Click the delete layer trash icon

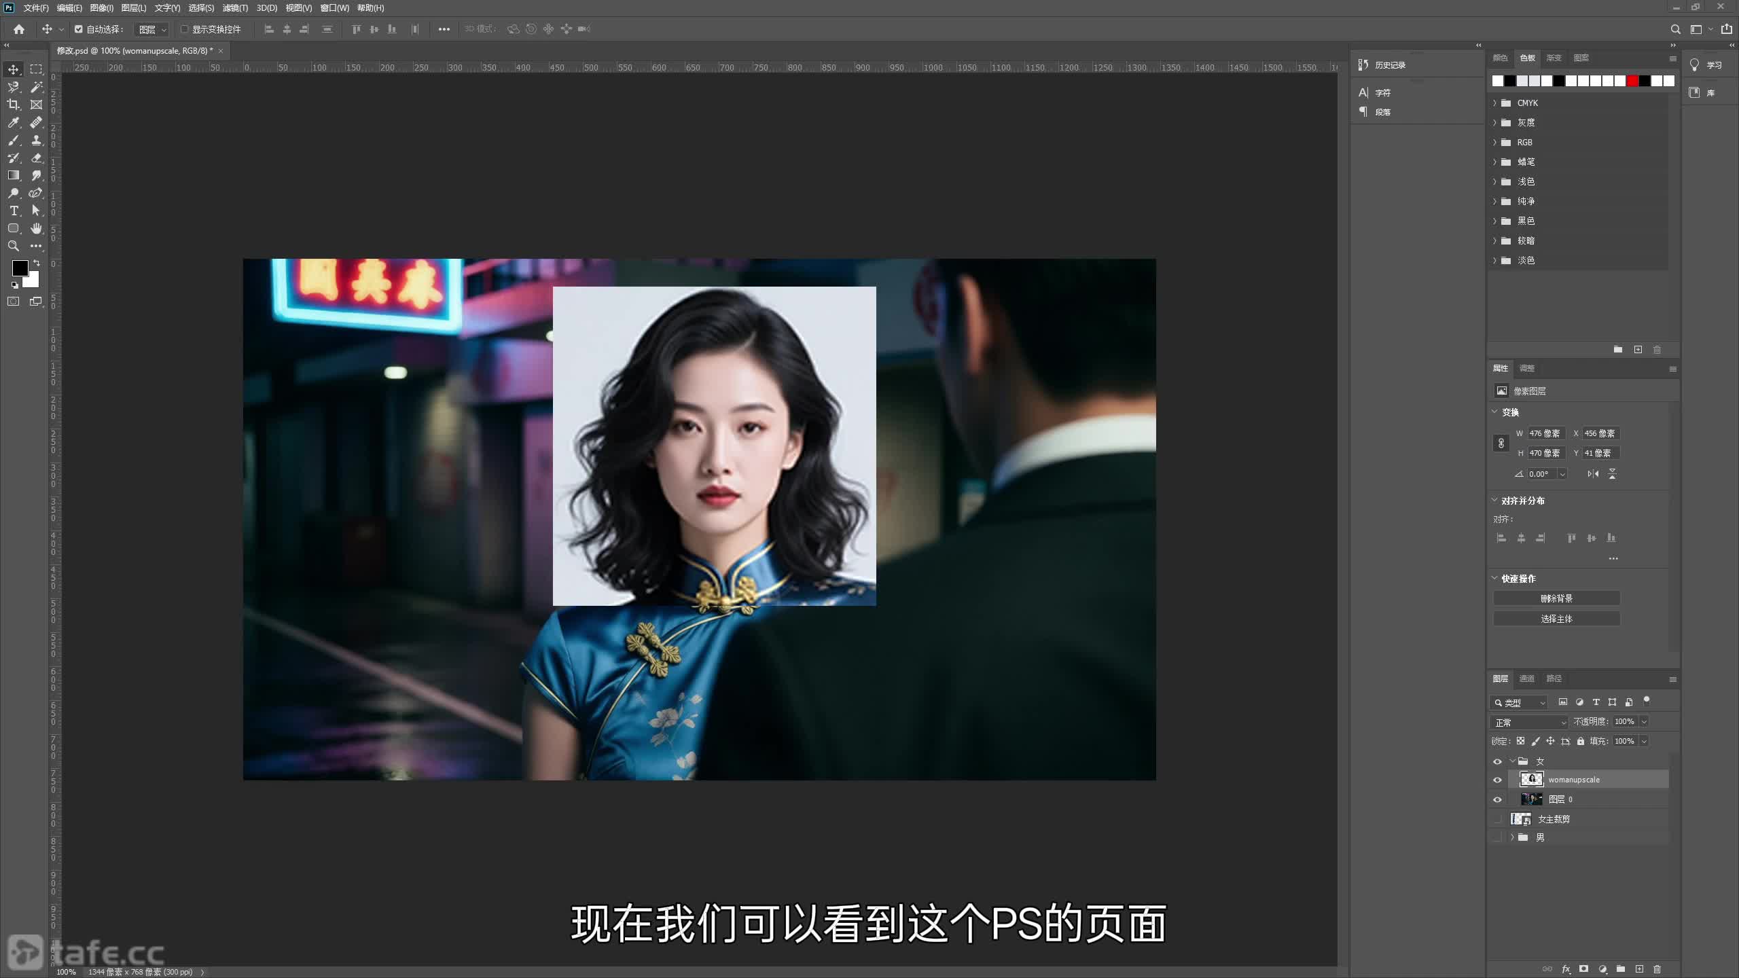pyautogui.click(x=1657, y=969)
